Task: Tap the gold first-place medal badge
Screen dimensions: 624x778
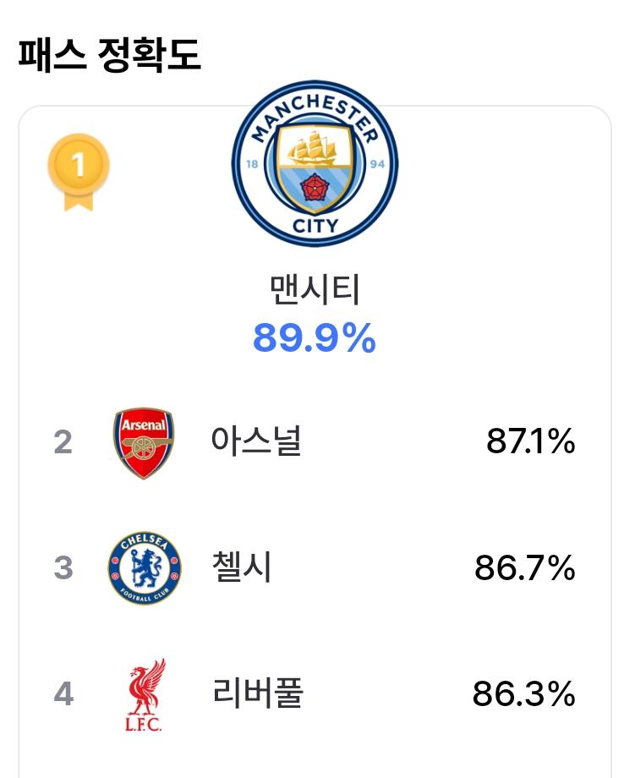Action: (79, 172)
